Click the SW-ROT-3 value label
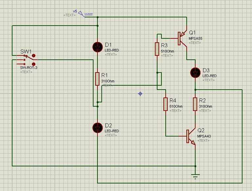Screen dimensions: 252x191 tap(29, 68)
